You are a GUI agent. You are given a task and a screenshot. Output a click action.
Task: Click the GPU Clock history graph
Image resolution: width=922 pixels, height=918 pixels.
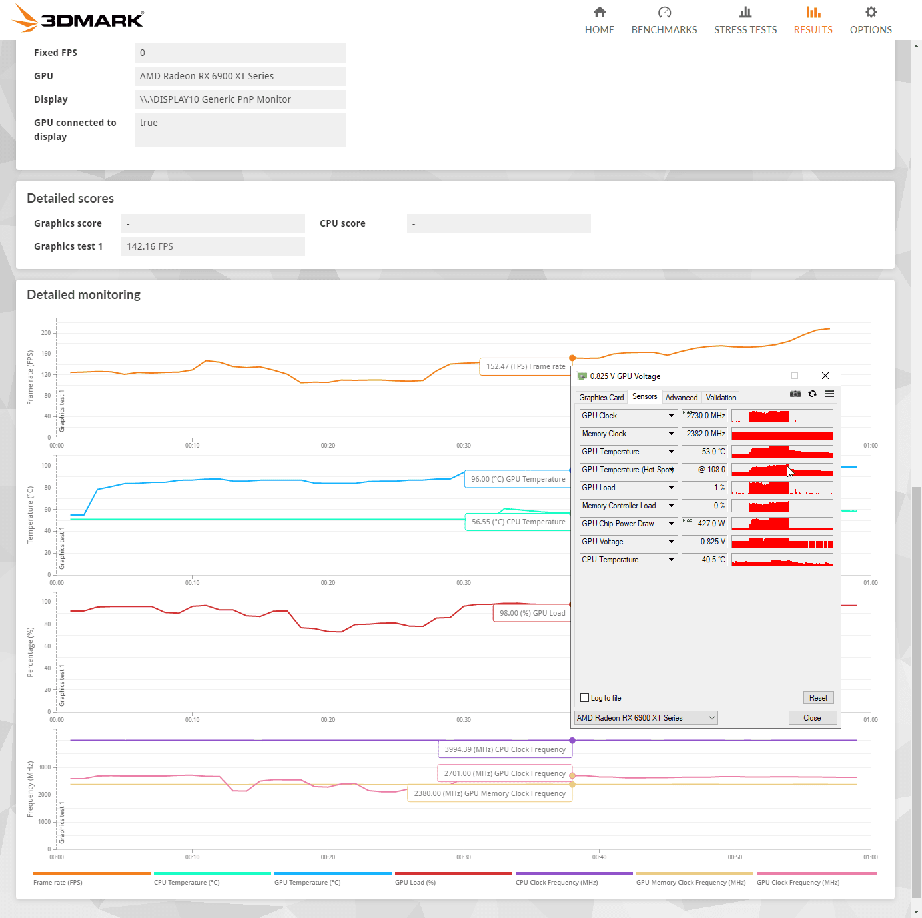(782, 416)
